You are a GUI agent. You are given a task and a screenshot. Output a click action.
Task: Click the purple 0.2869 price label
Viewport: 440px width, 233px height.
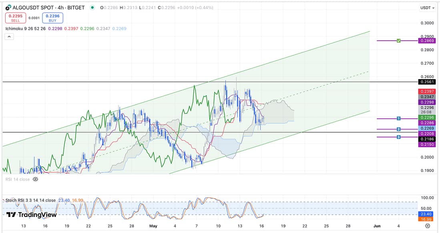point(426,41)
